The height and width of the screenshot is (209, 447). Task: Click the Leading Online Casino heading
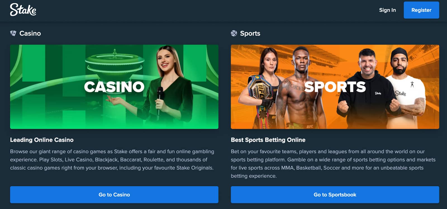point(42,140)
